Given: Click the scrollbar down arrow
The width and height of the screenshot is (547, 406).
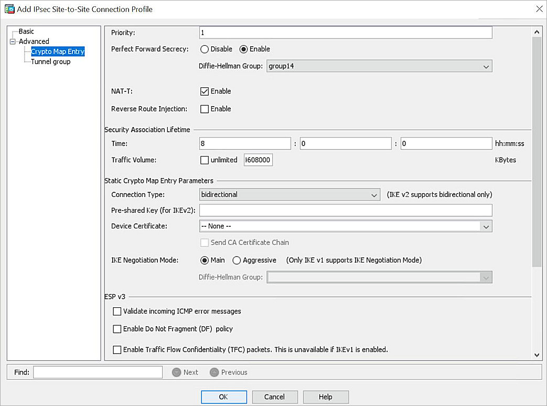Looking at the screenshot, I should pyautogui.click(x=537, y=355).
